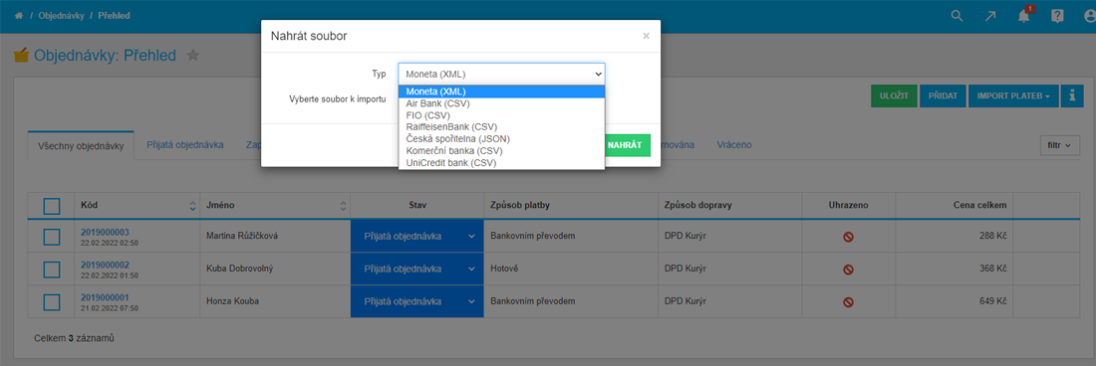
Task: Change status dropdown for Honza Kouba
Action: pos(416,302)
